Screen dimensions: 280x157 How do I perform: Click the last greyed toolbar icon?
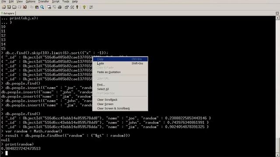pyautogui.click(x=91, y=7)
